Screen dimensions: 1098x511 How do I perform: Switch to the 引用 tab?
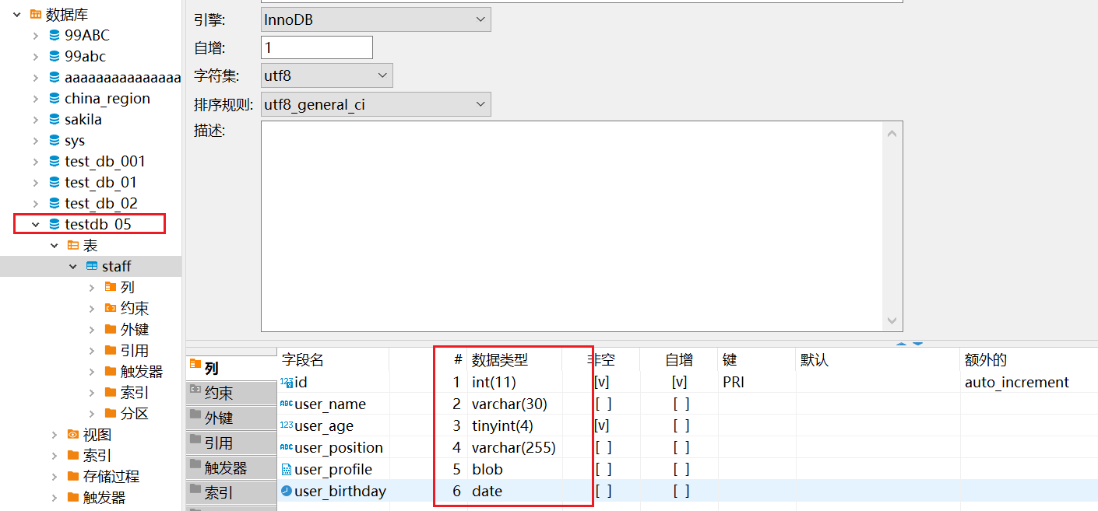tap(231, 443)
